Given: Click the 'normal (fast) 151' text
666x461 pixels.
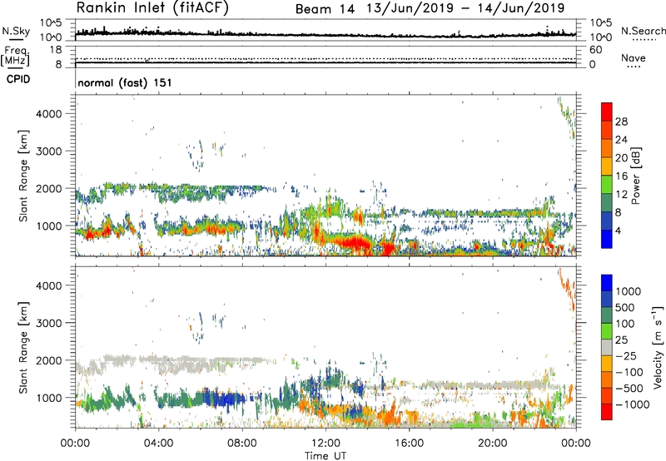Looking at the screenshot, I should [125, 82].
